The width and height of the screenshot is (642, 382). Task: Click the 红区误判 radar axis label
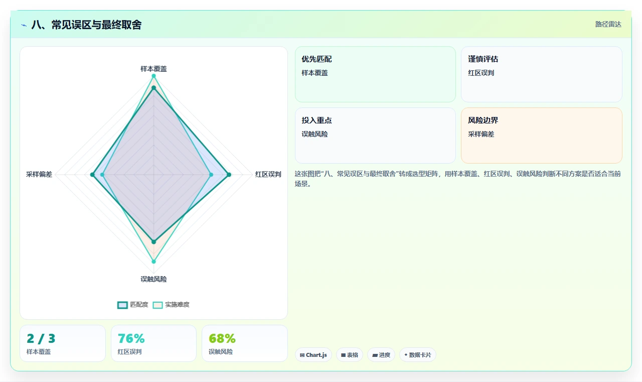268,175
